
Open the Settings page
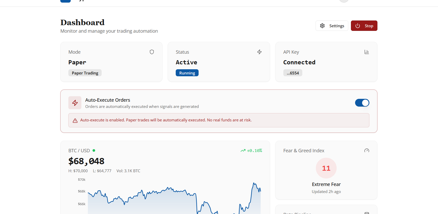coord(332,26)
